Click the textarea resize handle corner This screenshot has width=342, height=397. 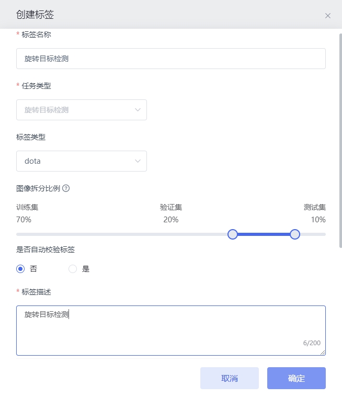pos(323,353)
